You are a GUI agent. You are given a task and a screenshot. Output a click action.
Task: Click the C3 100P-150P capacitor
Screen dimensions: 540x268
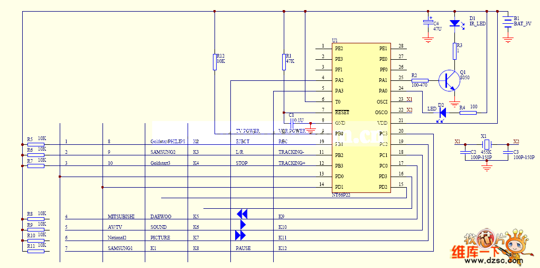click(x=508, y=152)
